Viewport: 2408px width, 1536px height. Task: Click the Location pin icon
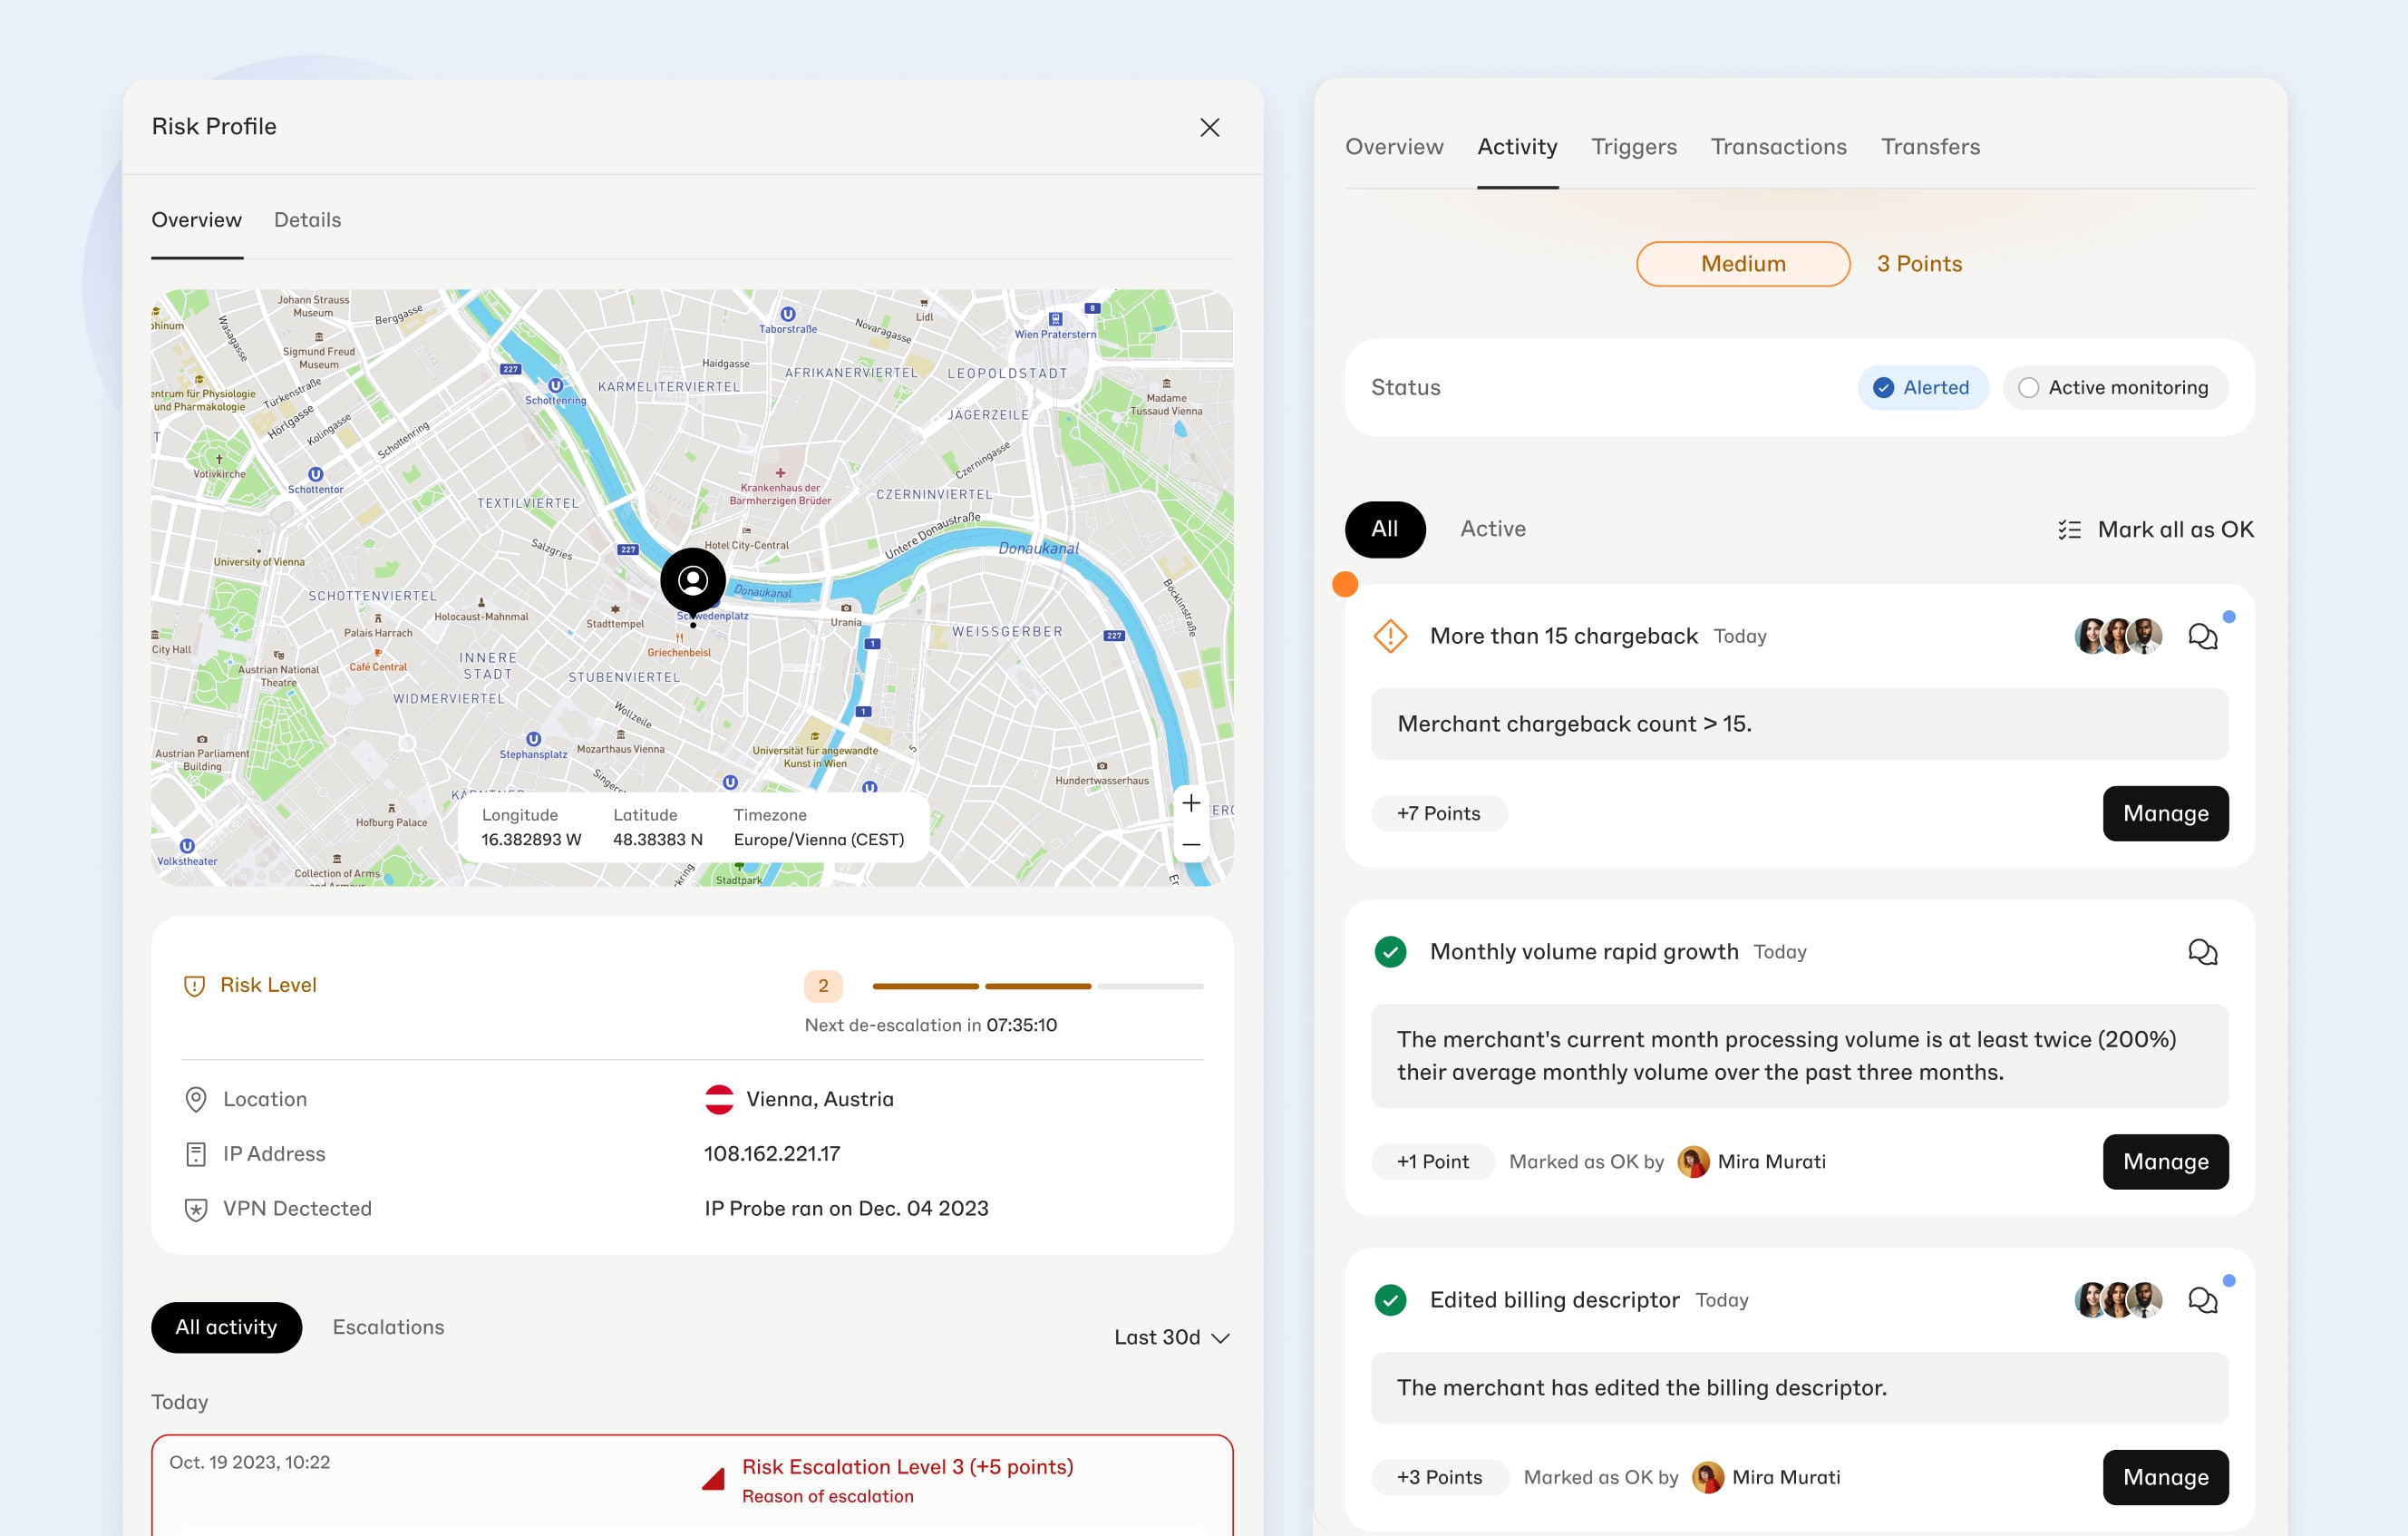(196, 1099)
